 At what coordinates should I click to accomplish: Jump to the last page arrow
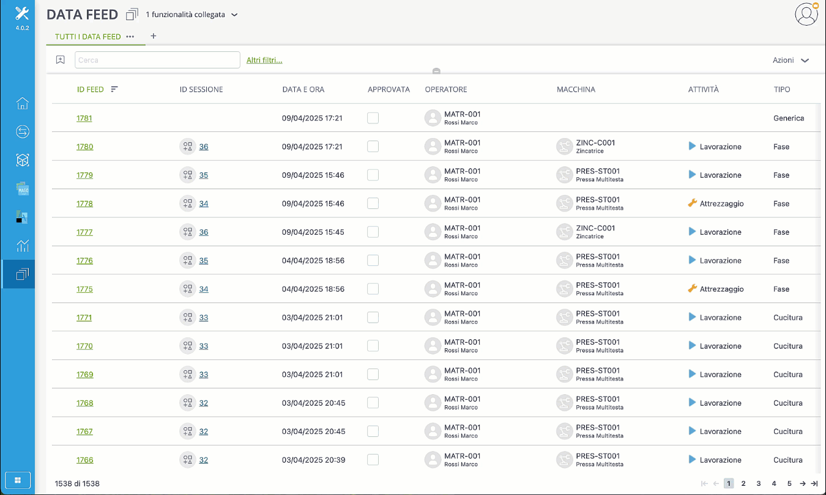click(x=814, y=483)
